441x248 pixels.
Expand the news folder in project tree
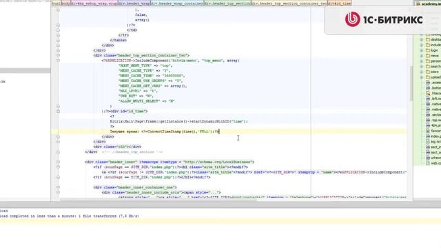point(421,56)
